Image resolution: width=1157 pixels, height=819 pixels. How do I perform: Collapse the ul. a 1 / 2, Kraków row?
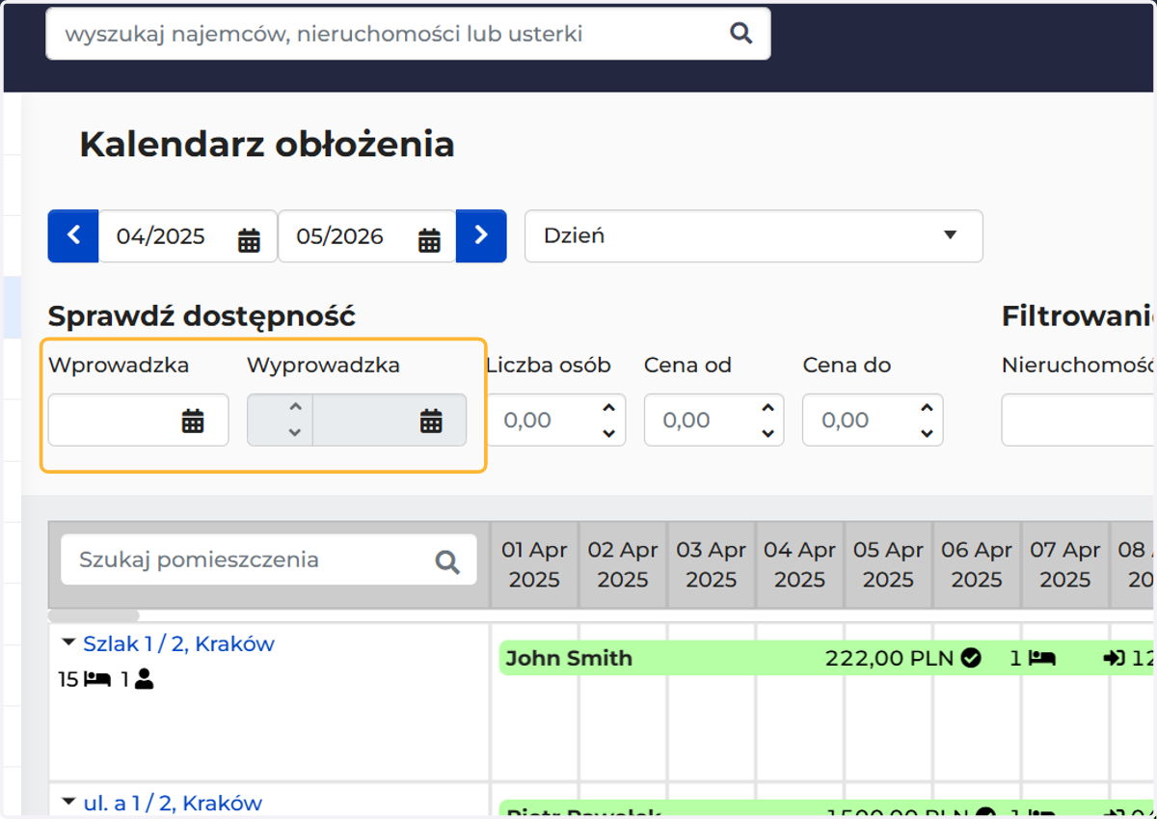click(68, 803)
